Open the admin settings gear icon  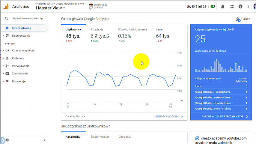[7, 140]
